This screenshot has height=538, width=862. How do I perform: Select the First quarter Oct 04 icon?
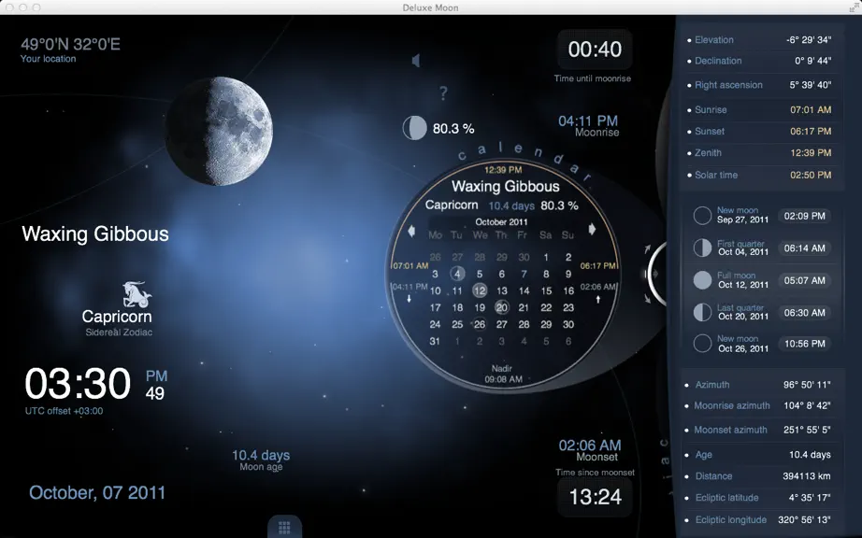pos(702,248)
